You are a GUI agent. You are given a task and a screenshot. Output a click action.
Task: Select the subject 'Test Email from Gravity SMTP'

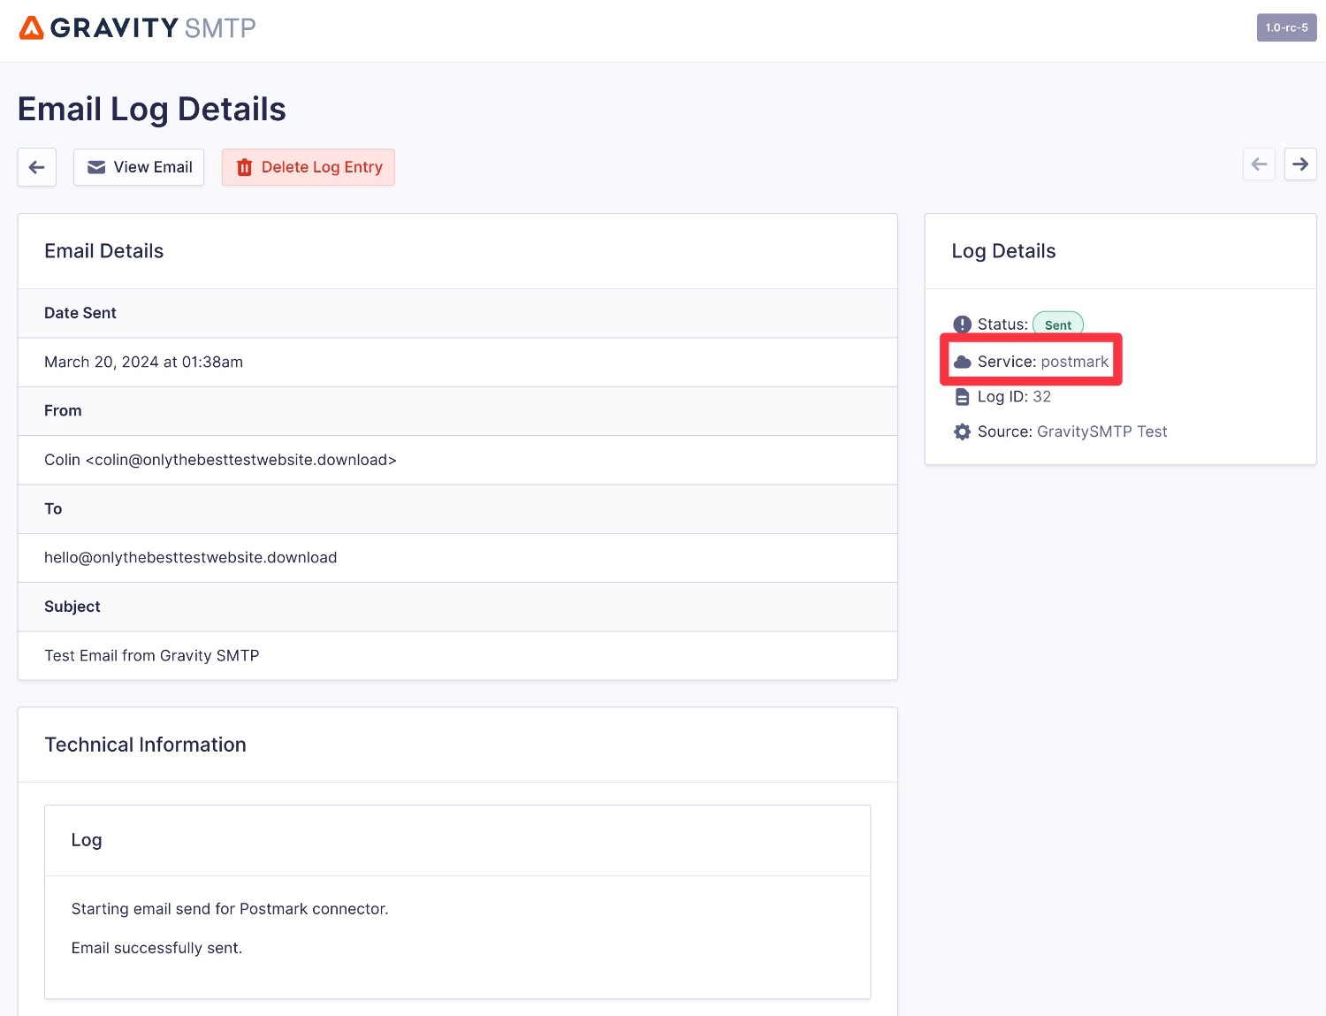(x=152, y=656)
